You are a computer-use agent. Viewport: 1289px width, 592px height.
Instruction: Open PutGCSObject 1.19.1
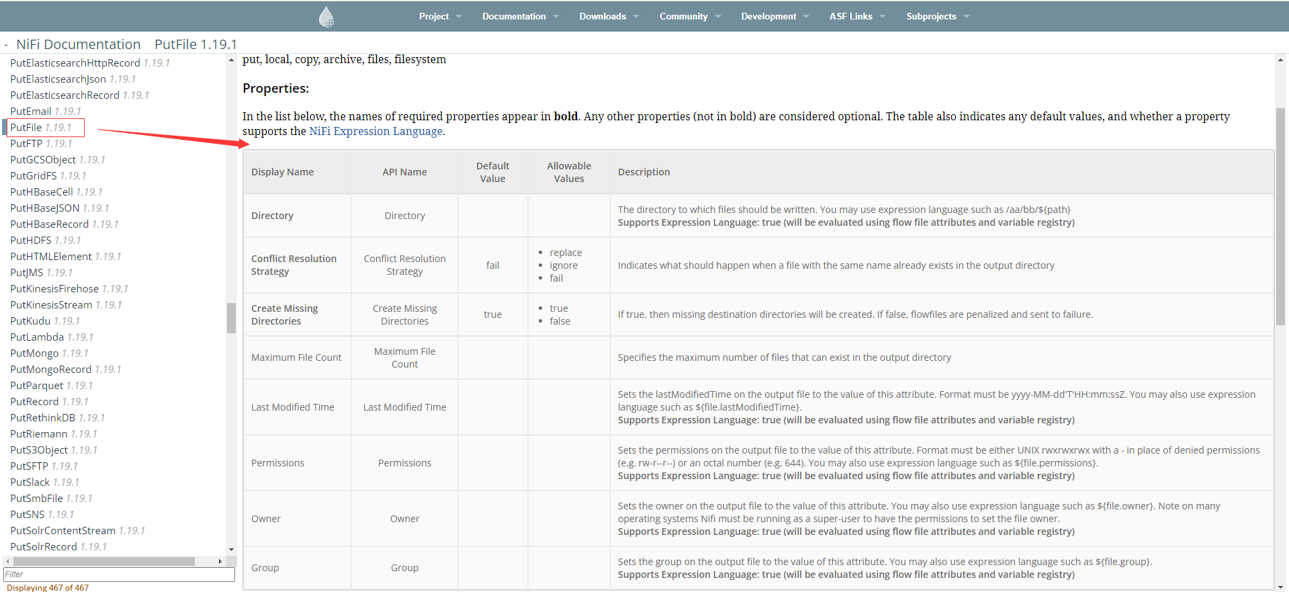[58, 160]
